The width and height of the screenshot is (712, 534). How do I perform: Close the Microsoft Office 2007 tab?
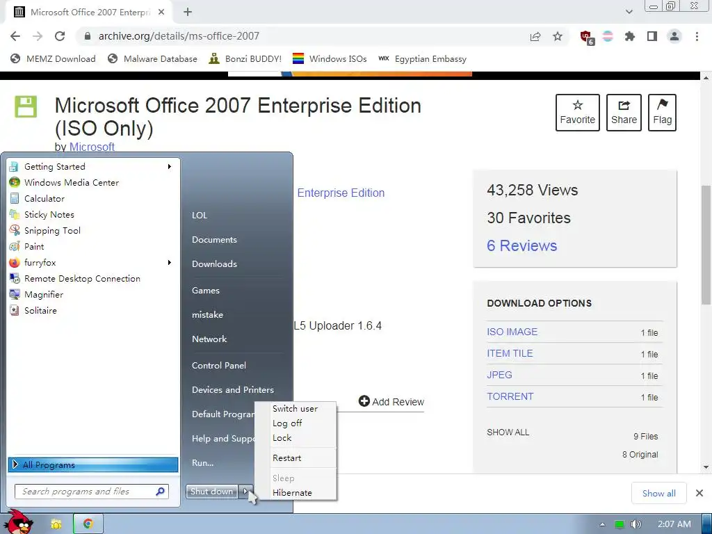(161, 13)
